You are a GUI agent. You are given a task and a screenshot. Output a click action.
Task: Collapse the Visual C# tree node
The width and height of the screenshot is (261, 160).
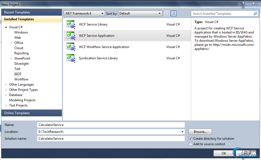point(6,27)
